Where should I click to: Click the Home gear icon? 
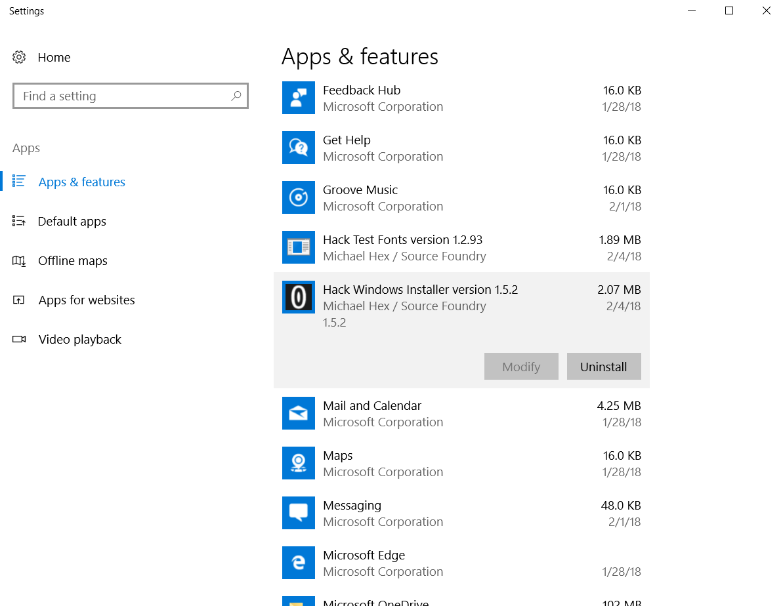(19, 58)
